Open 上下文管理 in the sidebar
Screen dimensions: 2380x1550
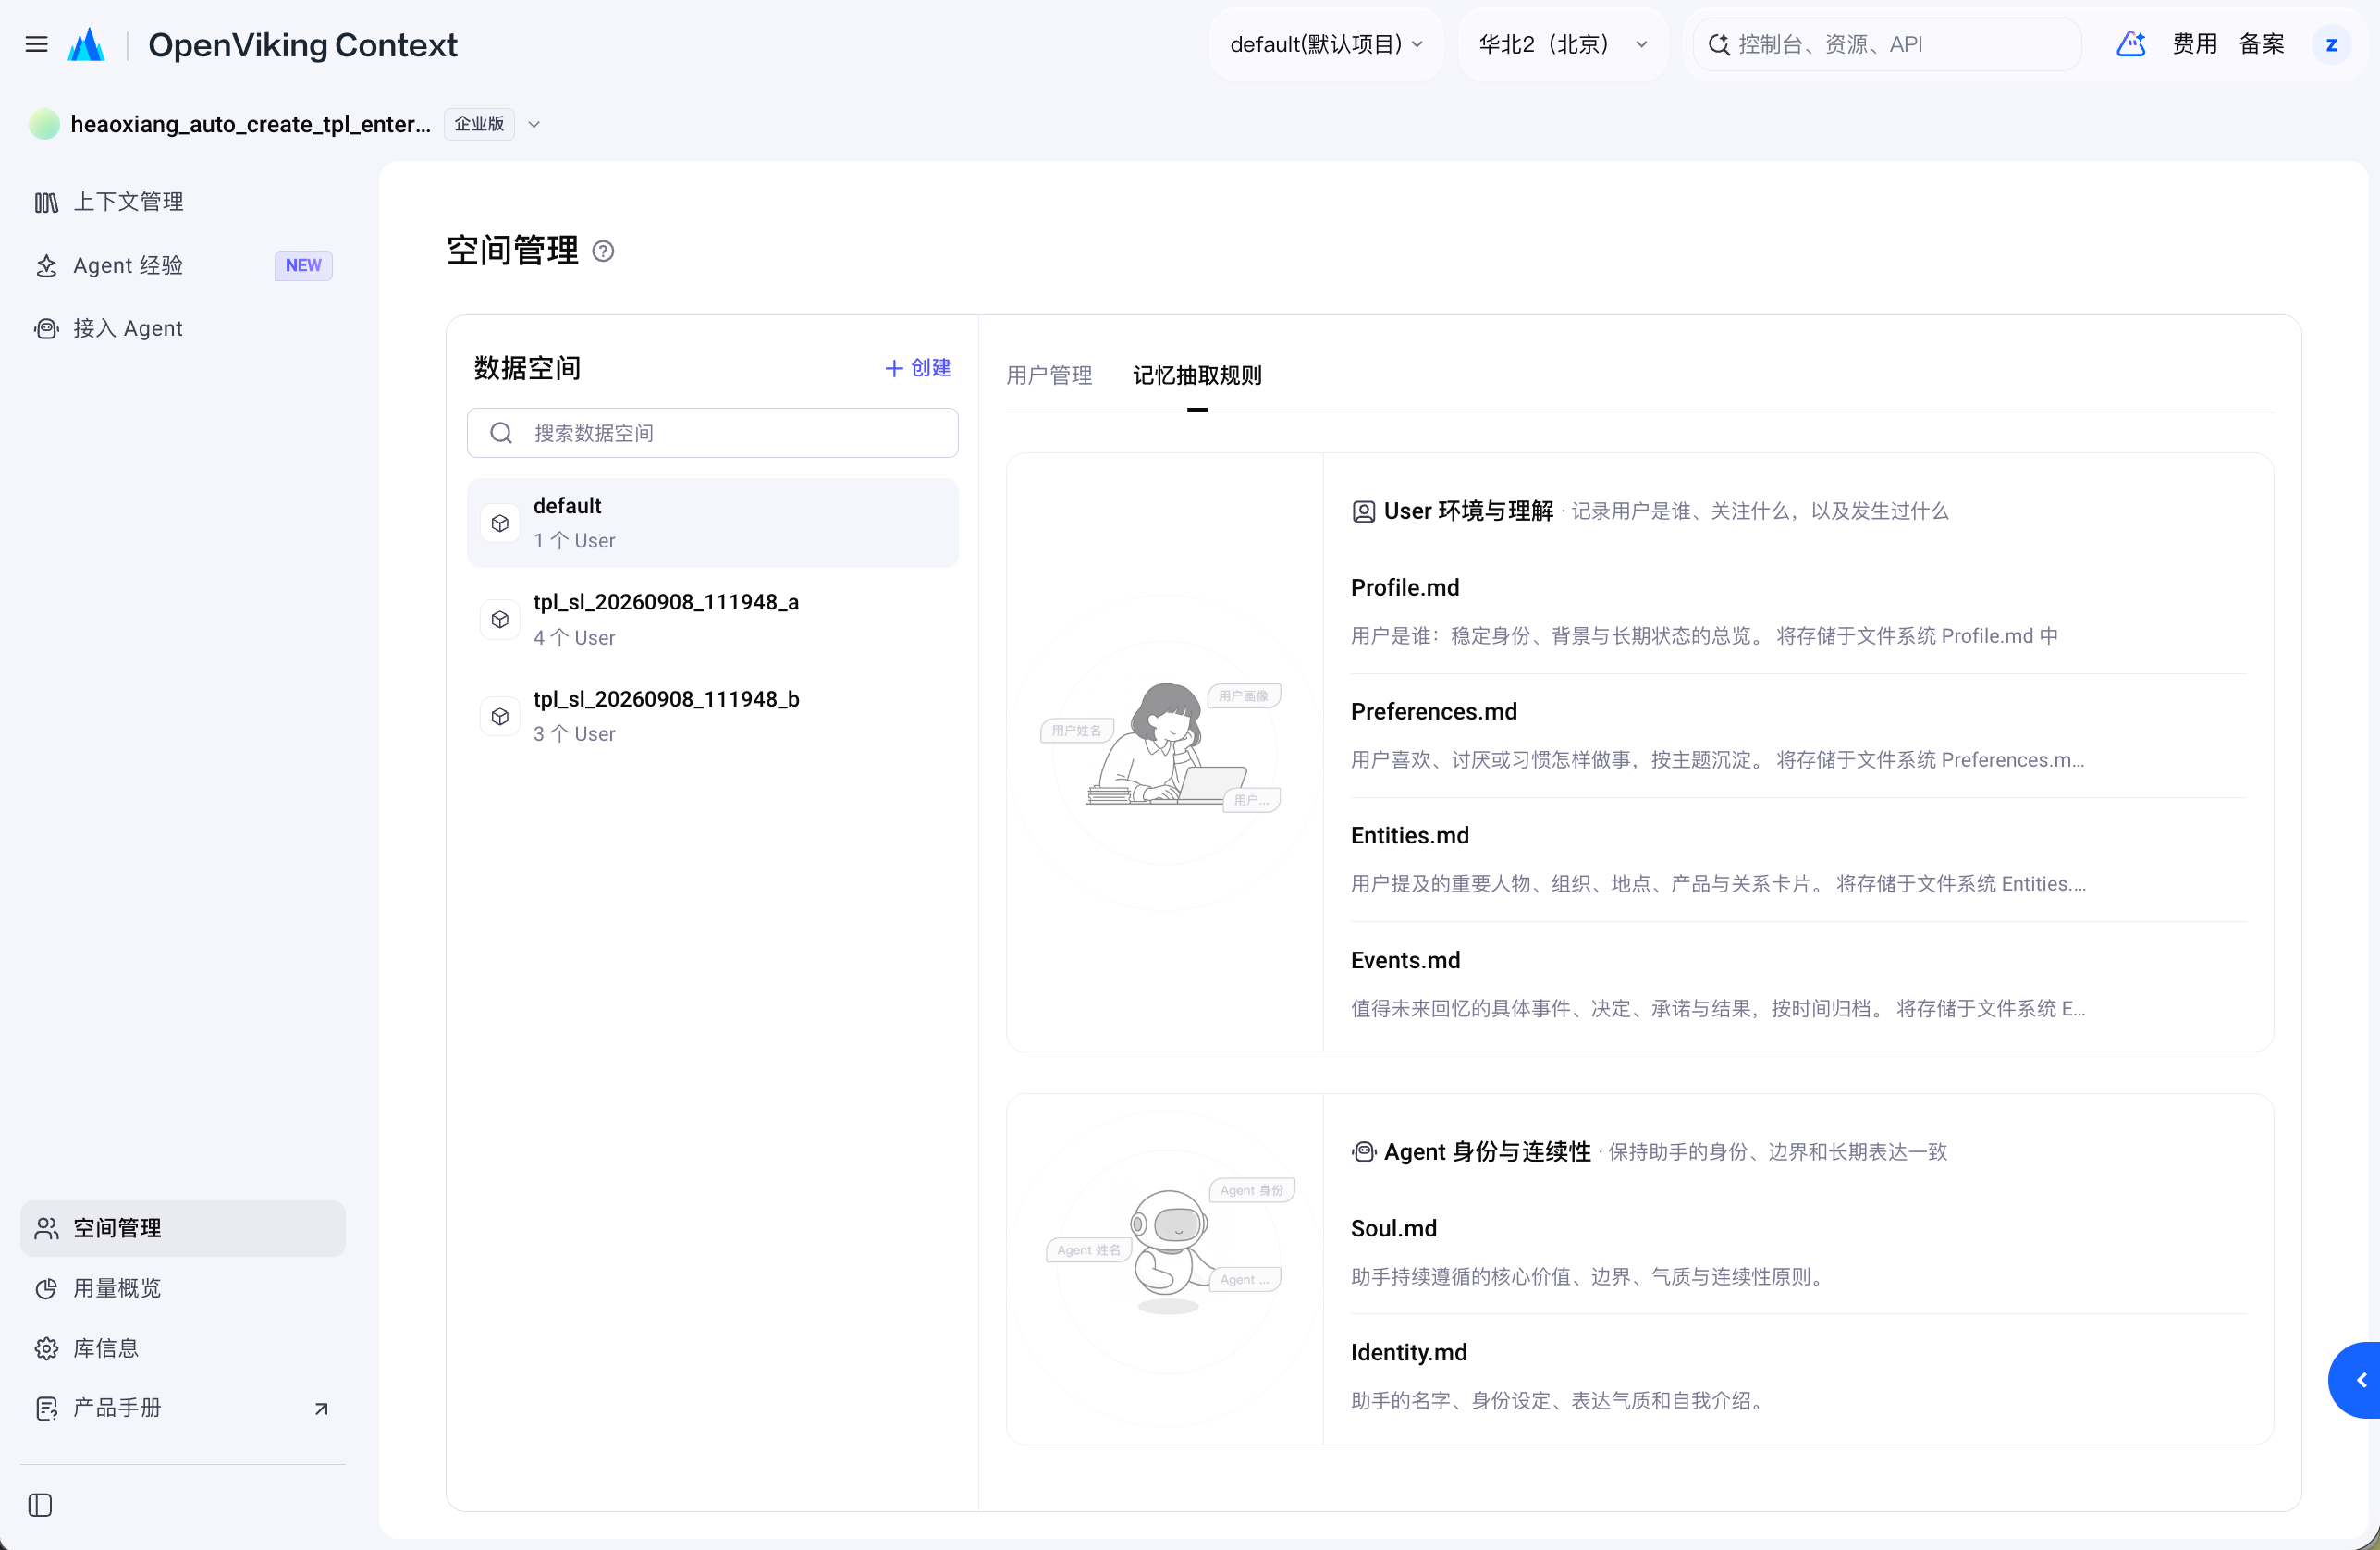(183, 202)
